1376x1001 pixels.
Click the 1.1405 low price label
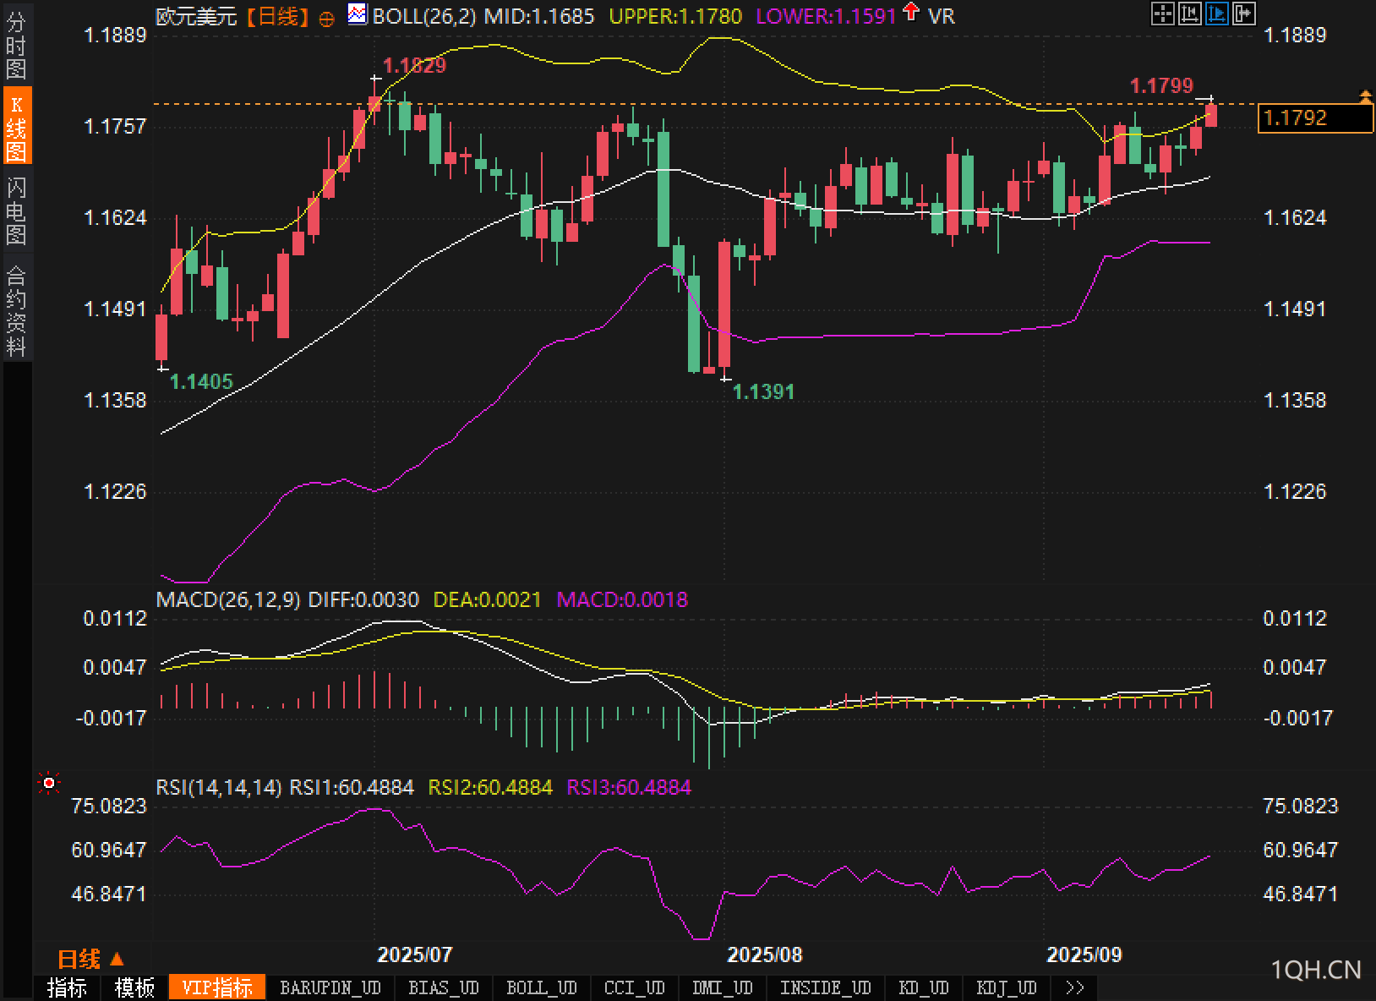(201, 381)
